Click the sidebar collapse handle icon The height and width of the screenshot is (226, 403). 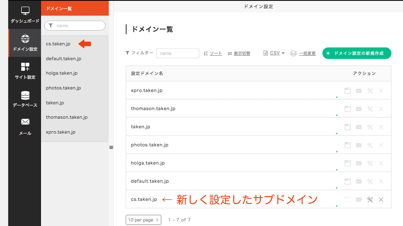(111, 147)
